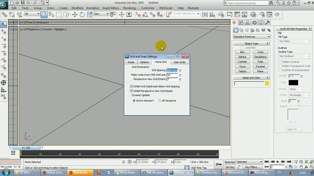The image size is (314, 176).
Task: Select the Lights category icon
Action: pyautogui.click(x=247, y=30)
